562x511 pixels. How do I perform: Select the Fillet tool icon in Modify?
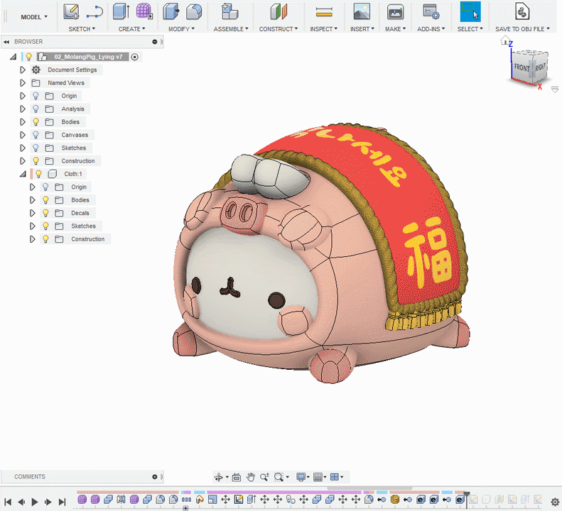pos(194,12)
